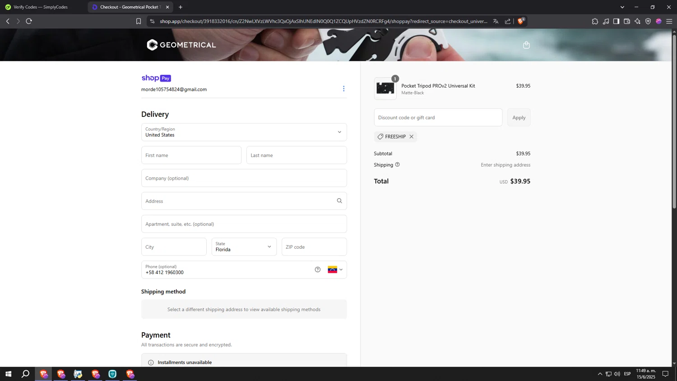Apply the discount code
677x381 pixels.
tap(519, 117)
